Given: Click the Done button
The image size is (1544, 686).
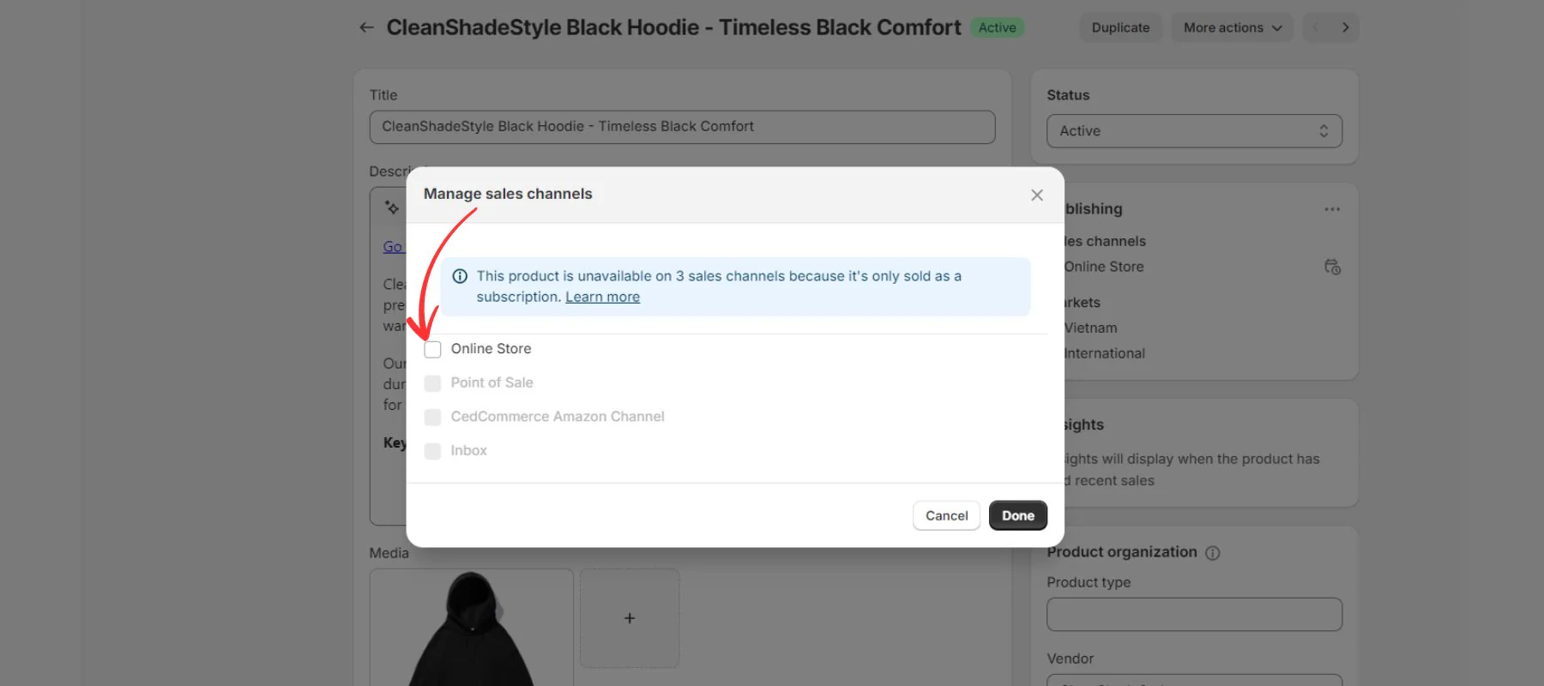Looking at the screenshot, I should [x=1018, y=515].
